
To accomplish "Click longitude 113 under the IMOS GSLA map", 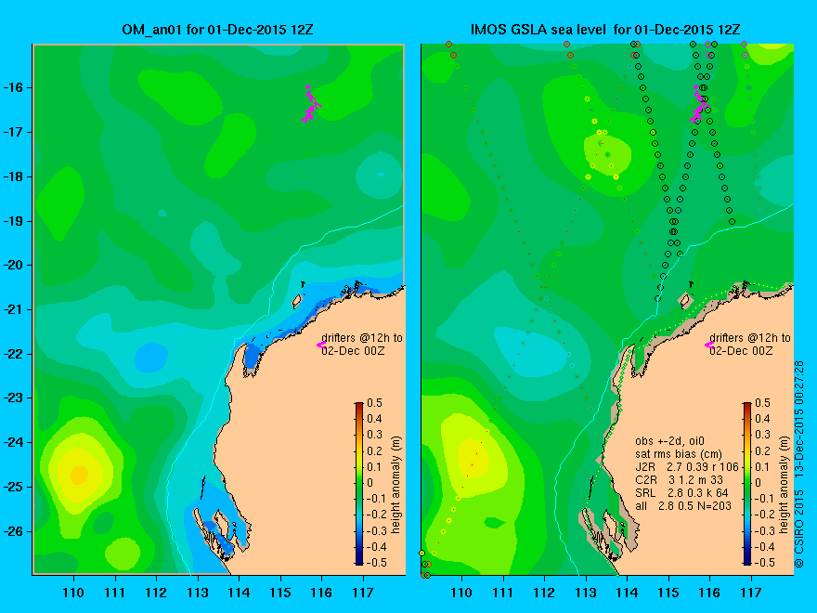I will [x=586, y=593].
